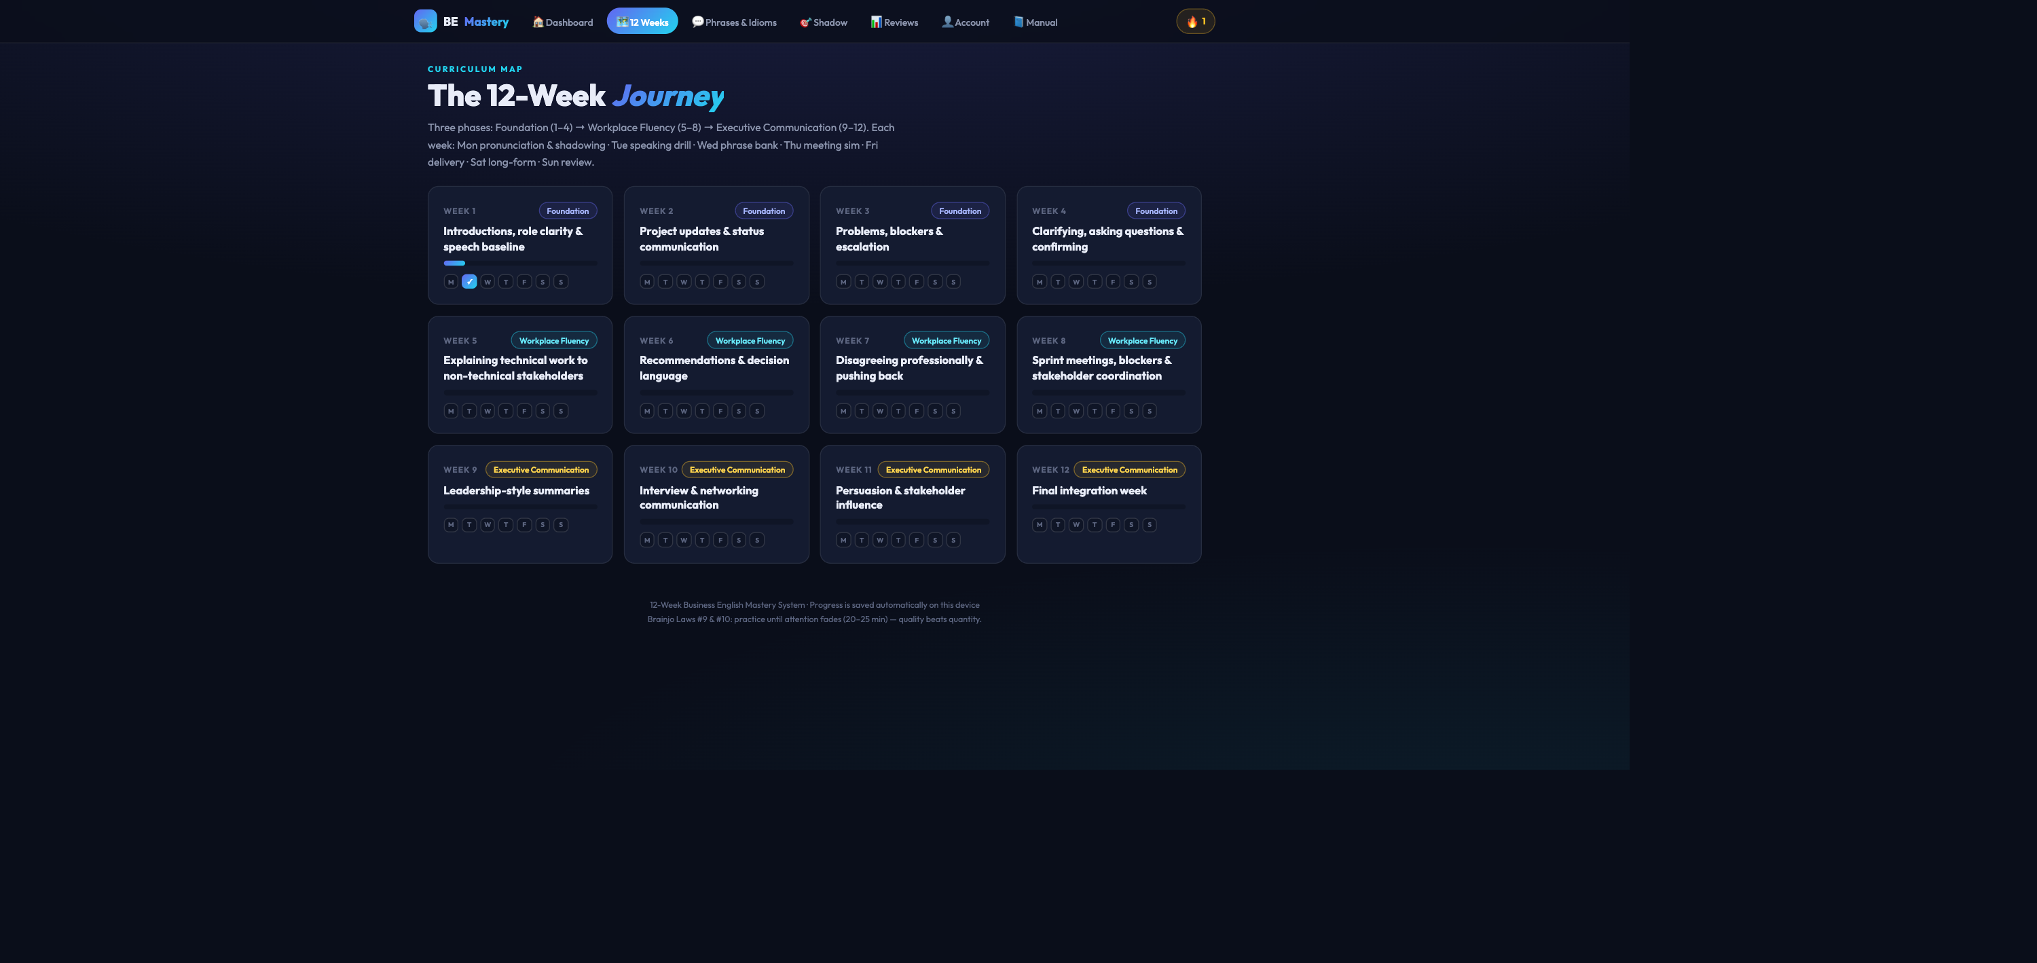Click Week 11 Executive Communication badge
The width and height of the screenshot is (2037, 963).
(x=933, y=470)
